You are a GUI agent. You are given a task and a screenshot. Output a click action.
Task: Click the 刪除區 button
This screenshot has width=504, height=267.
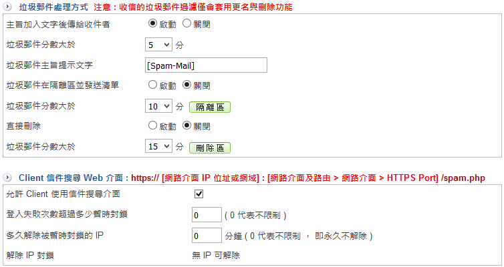[210, 148]
